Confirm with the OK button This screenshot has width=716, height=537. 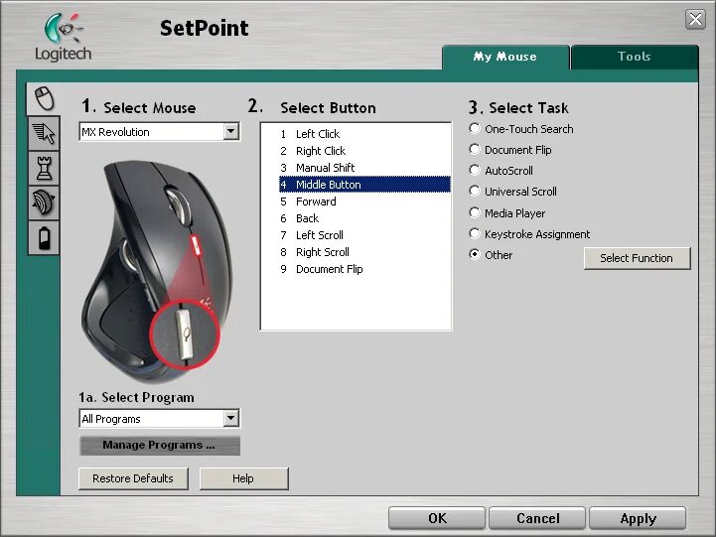pos(437,518)
